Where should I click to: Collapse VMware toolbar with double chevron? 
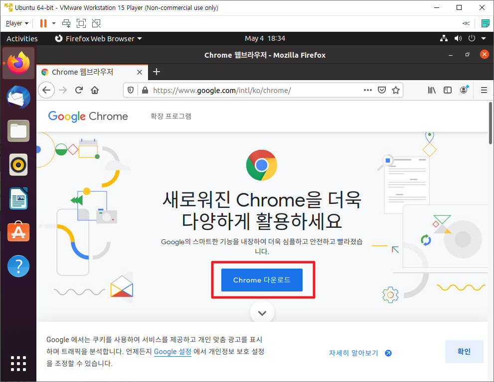pyautogui.click(x=466, y=23)
